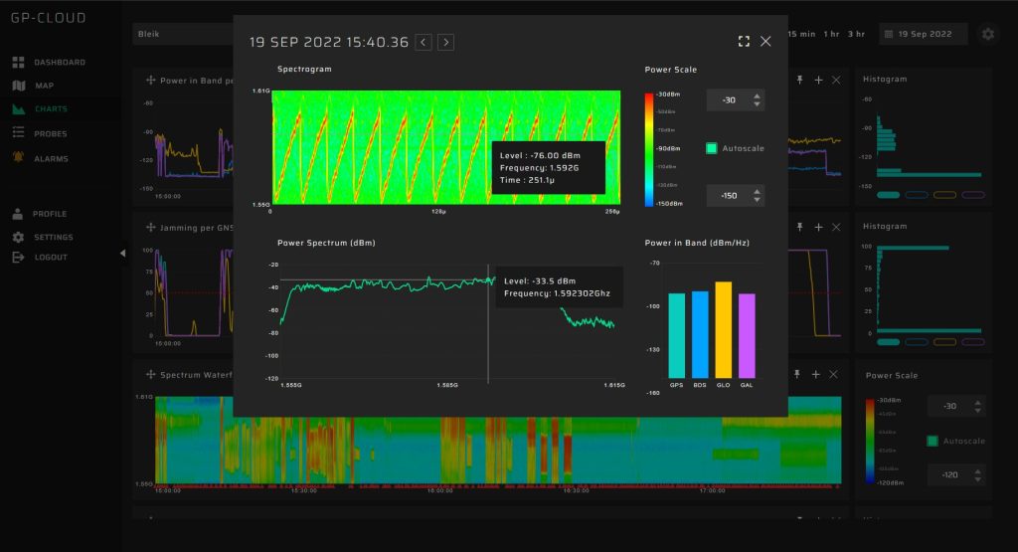Click the Alarms bell icon
1018x552 pixels.
(18, 158)
